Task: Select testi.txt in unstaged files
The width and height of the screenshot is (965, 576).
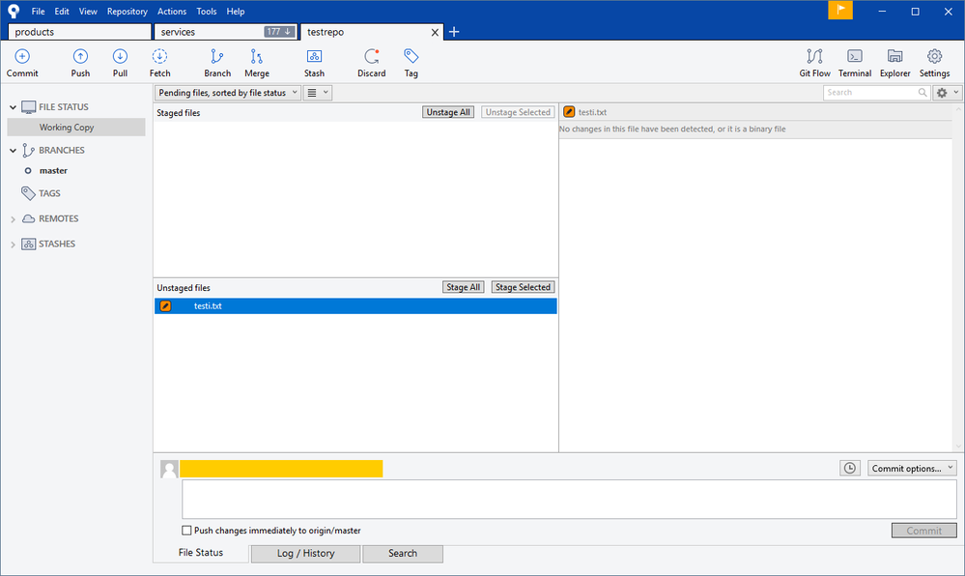Action: 355,306
